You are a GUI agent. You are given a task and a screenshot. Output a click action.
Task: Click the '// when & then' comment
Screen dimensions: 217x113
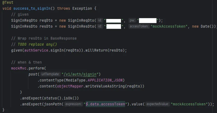(26, 62)
